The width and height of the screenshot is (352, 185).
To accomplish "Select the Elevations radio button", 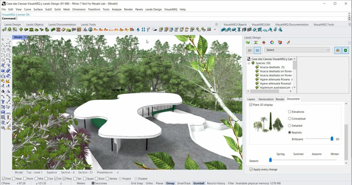I will click(x=289, y=112).
